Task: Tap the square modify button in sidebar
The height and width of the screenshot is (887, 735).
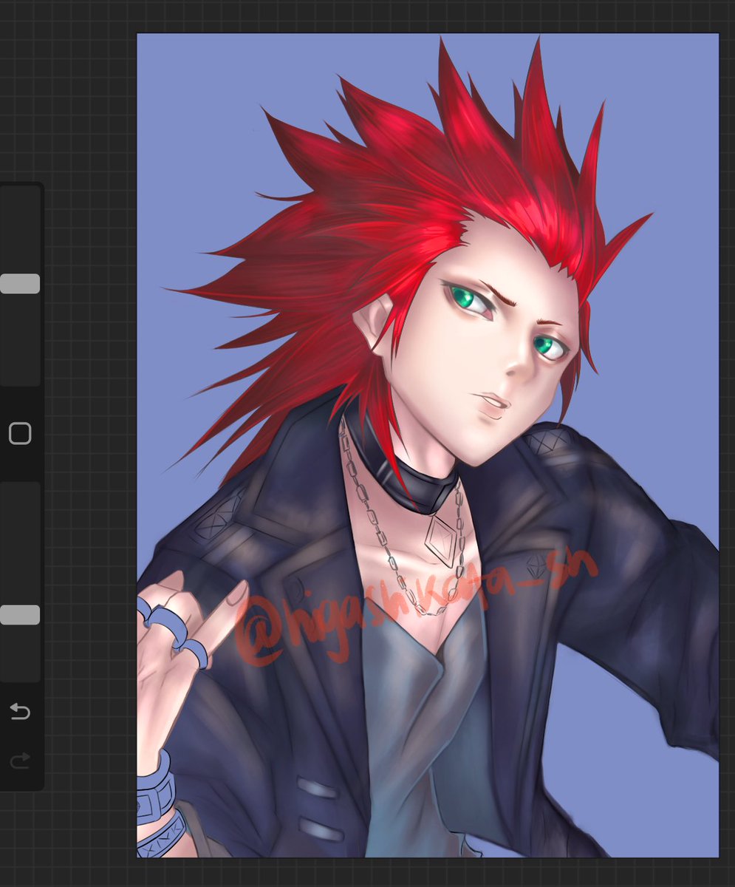Action: 20,434
